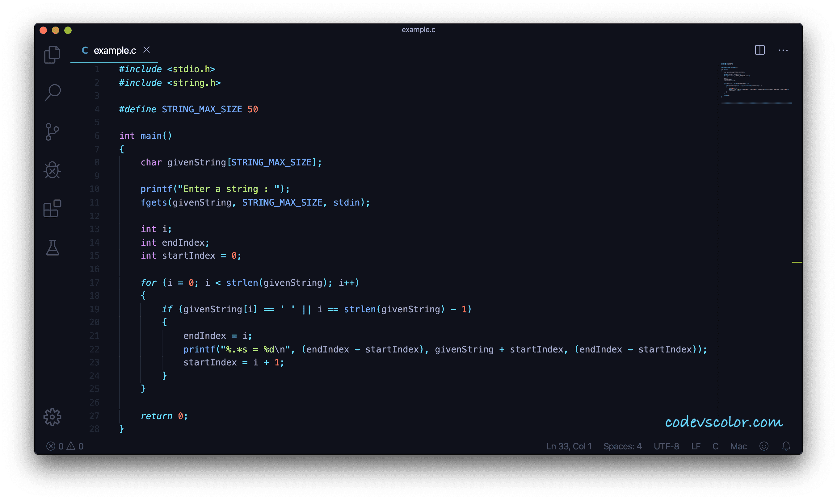Screen dimensions: 837x500
Task: Select encoding via UTF-8 status item
Action: pyautogui.click(x=666, y=446)
